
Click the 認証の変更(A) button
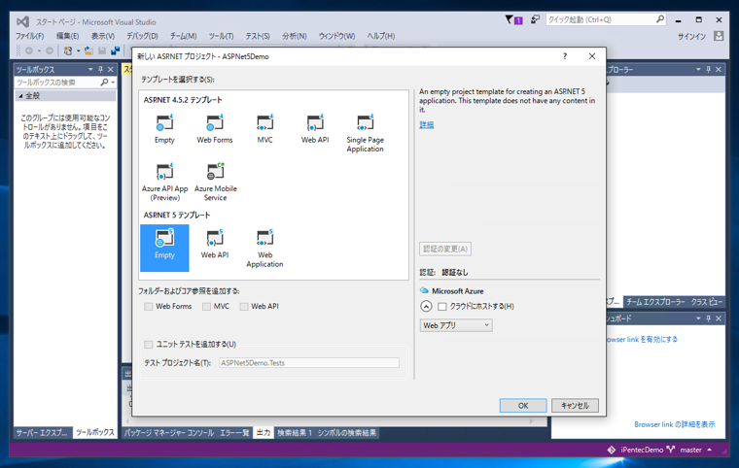coord(445,250)
